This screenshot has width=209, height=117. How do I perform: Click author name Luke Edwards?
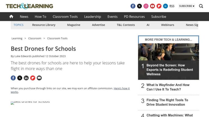pos(23,56)
